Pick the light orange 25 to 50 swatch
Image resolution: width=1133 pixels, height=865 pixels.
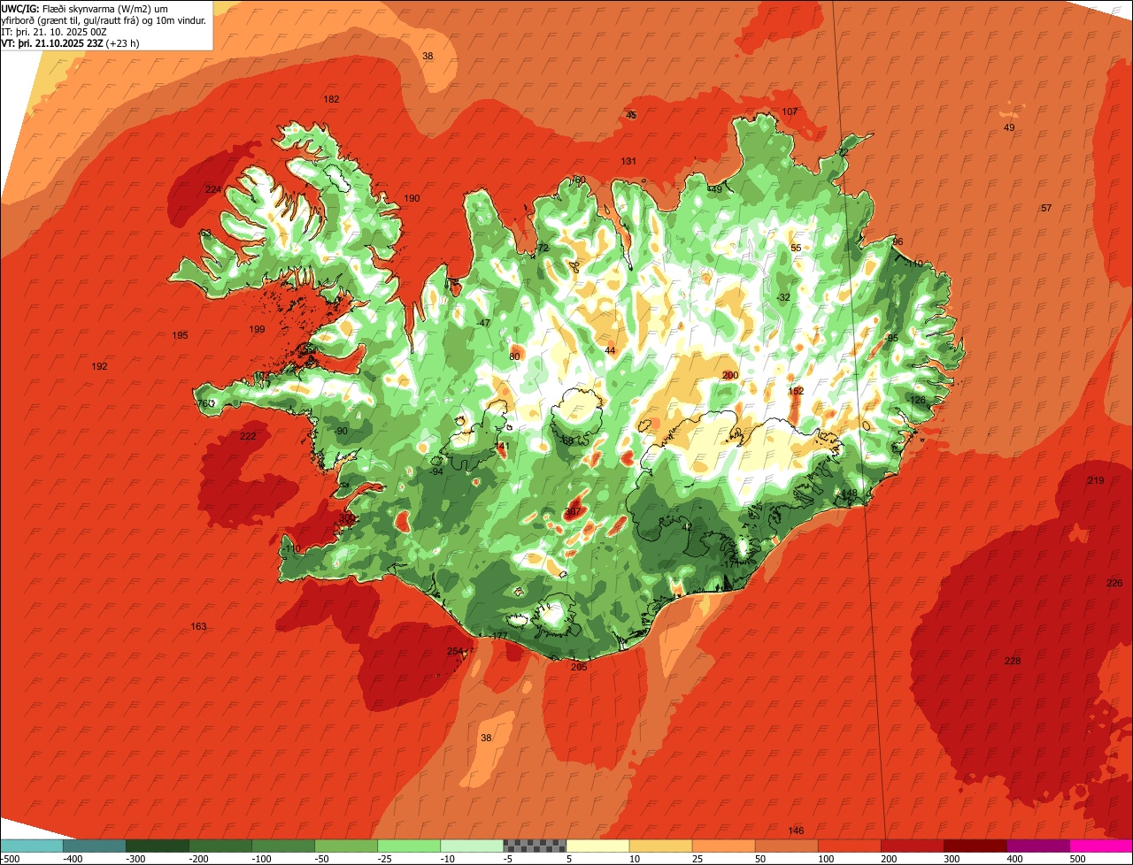723,846
